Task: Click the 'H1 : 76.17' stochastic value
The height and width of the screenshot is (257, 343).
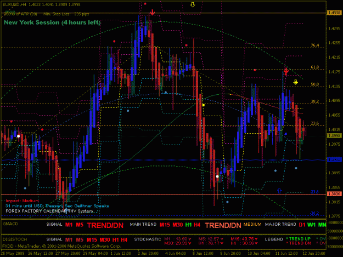Action: click(211, 243)
